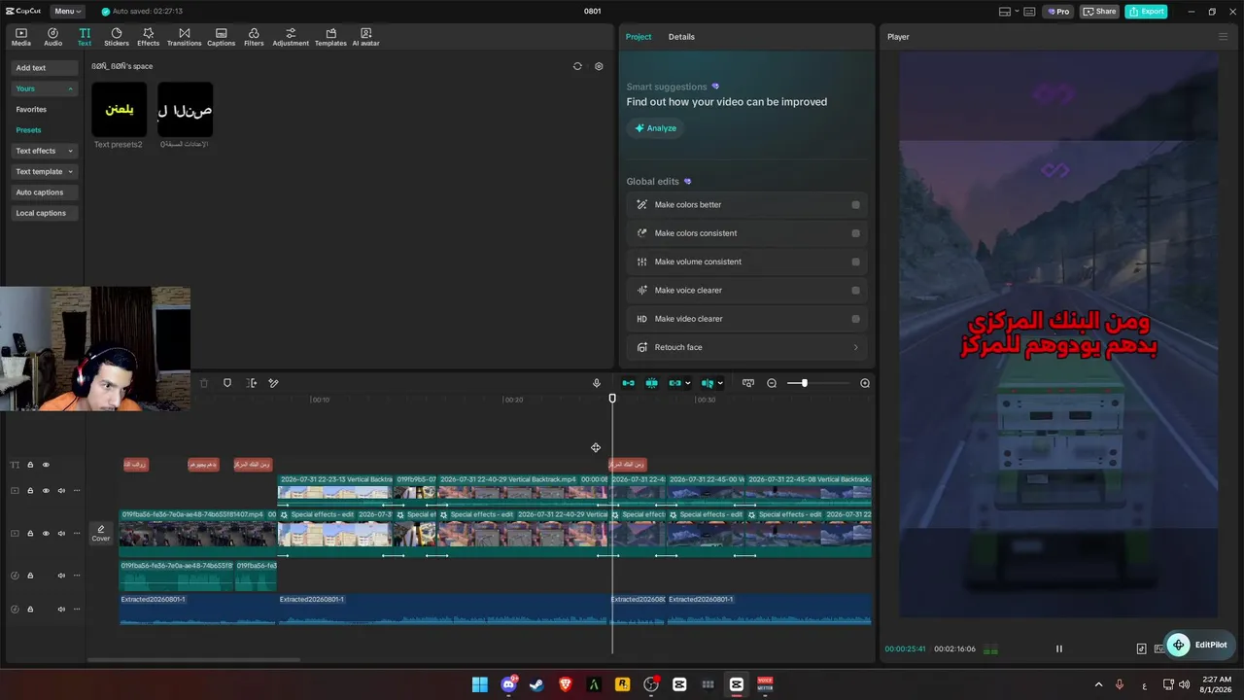
Task: Open more options for the main video track
Action: point(77,533)
